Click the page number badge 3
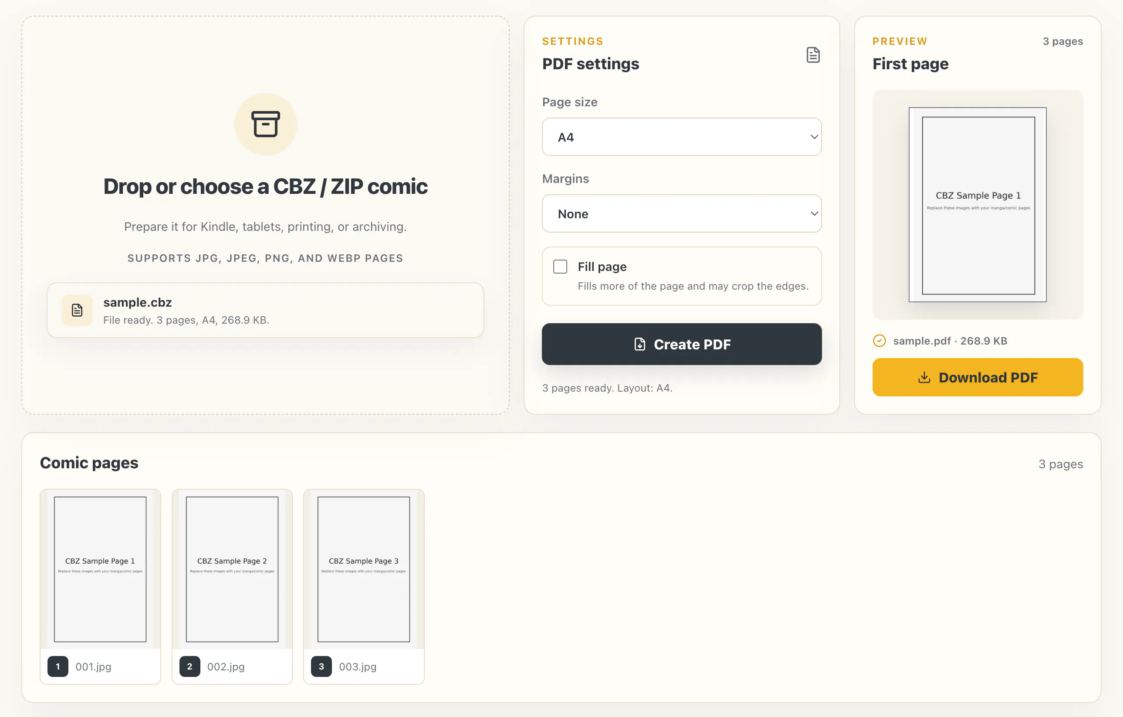Viewport: 1123px width, 717px height. click(x=321, y=666)
